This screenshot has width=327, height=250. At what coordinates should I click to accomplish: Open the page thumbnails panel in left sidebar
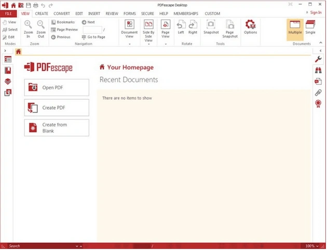[x=8, y=60]
